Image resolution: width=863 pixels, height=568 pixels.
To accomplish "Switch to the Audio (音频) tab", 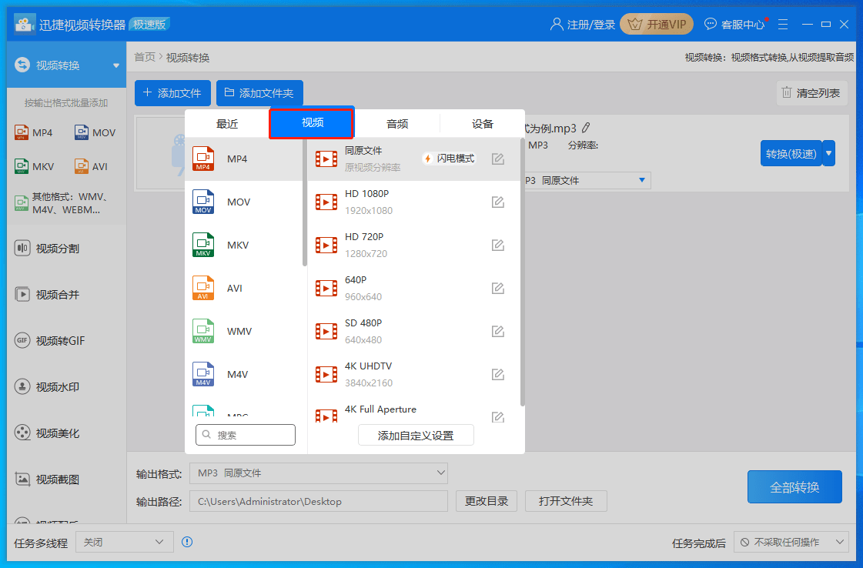I will click(397, 124).
